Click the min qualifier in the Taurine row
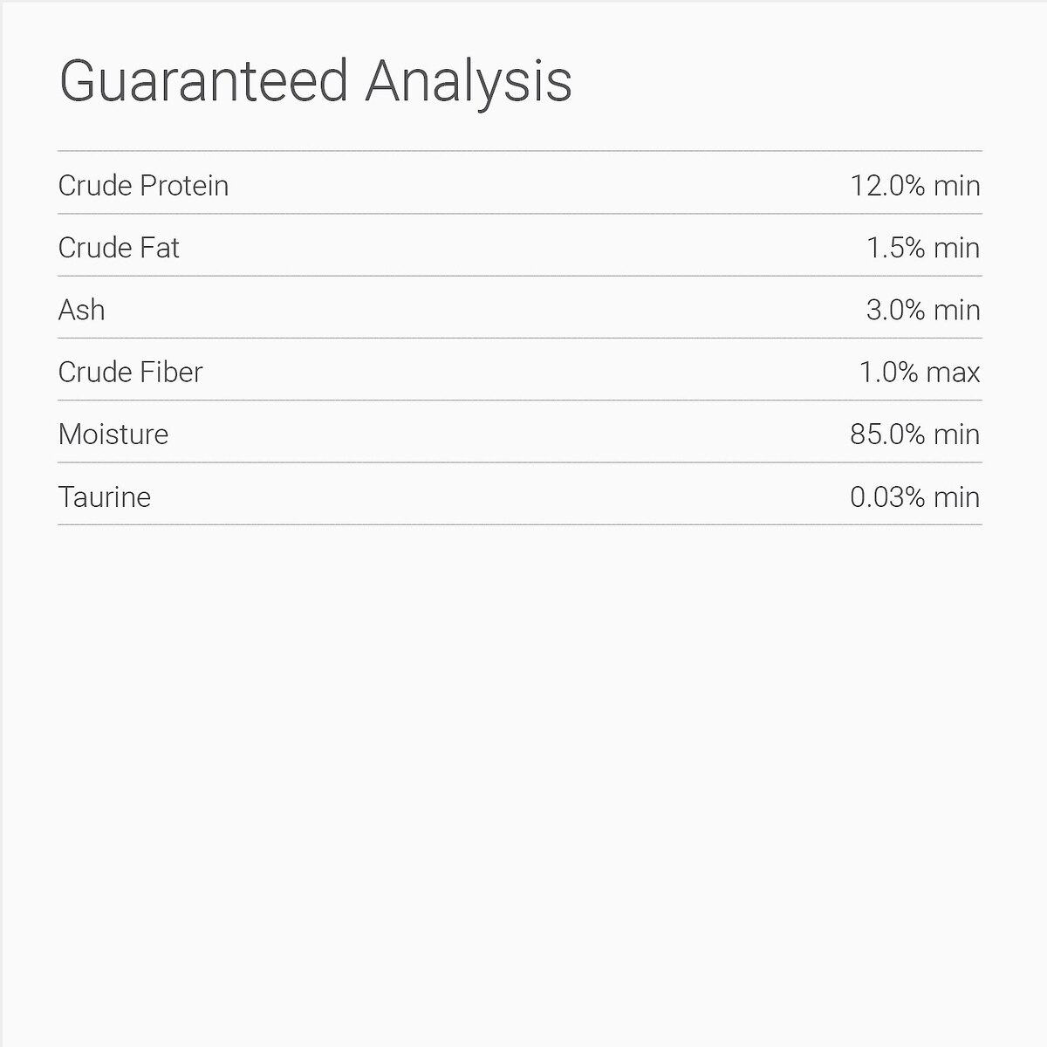 click(957, 497)
